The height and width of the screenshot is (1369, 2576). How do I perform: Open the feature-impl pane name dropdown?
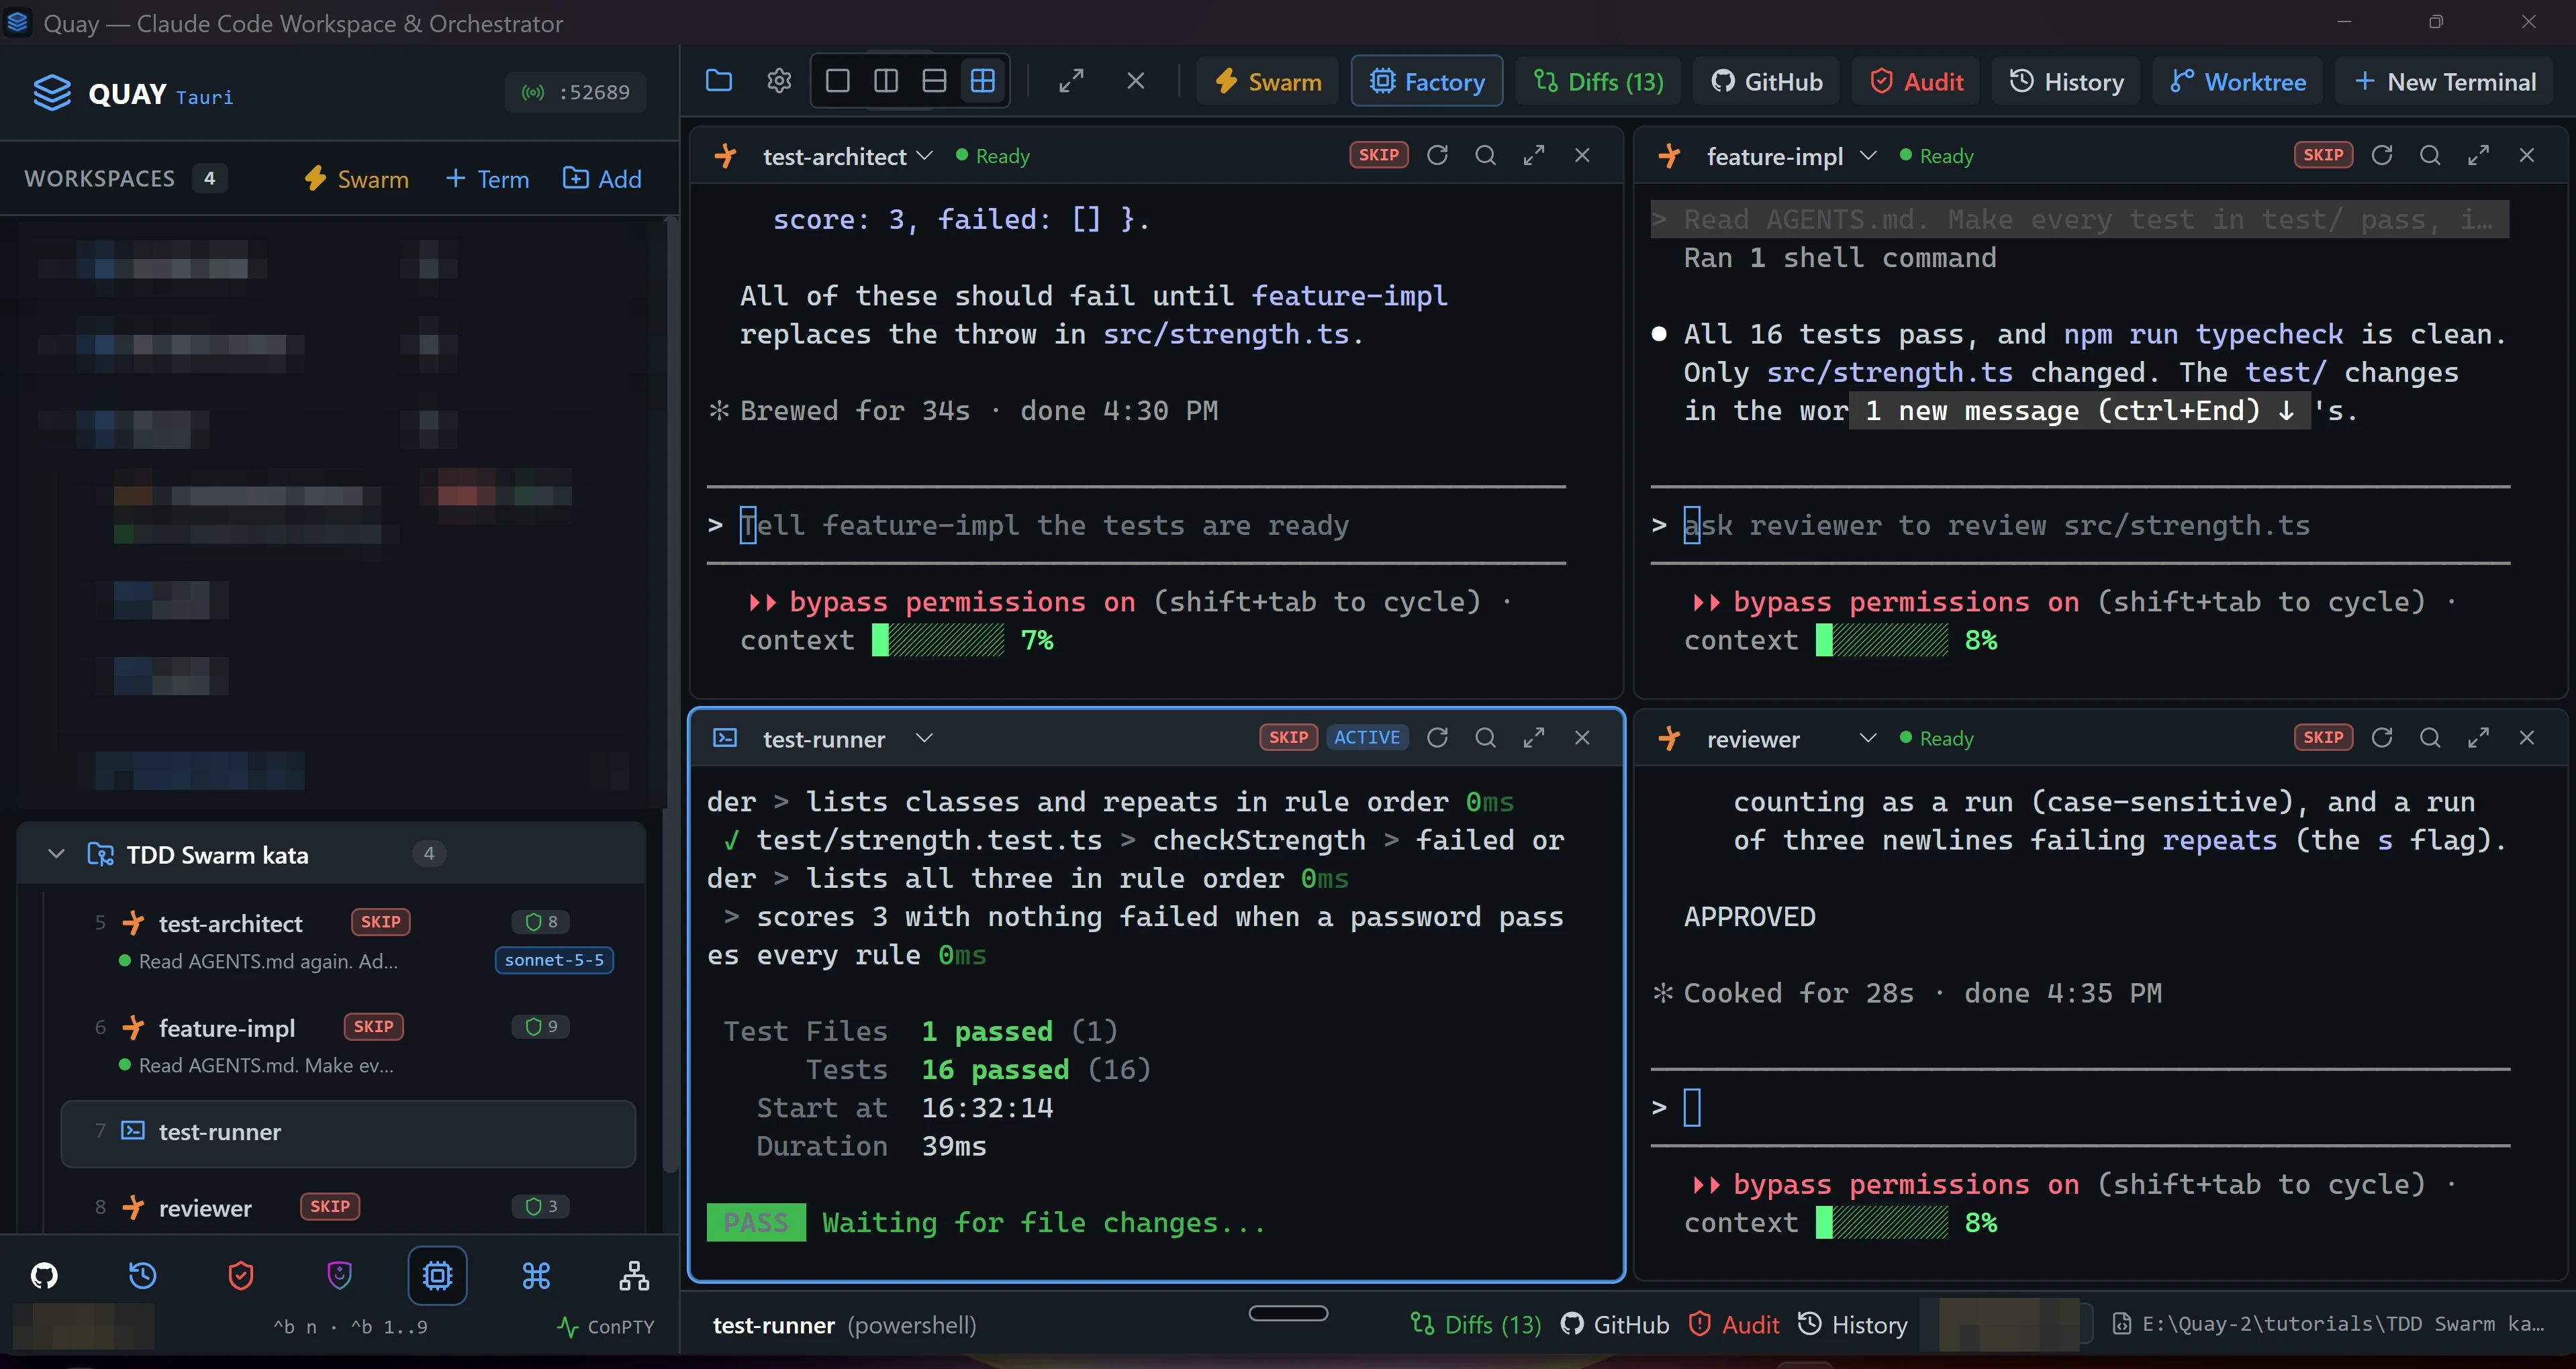(x=1868, y=156)
